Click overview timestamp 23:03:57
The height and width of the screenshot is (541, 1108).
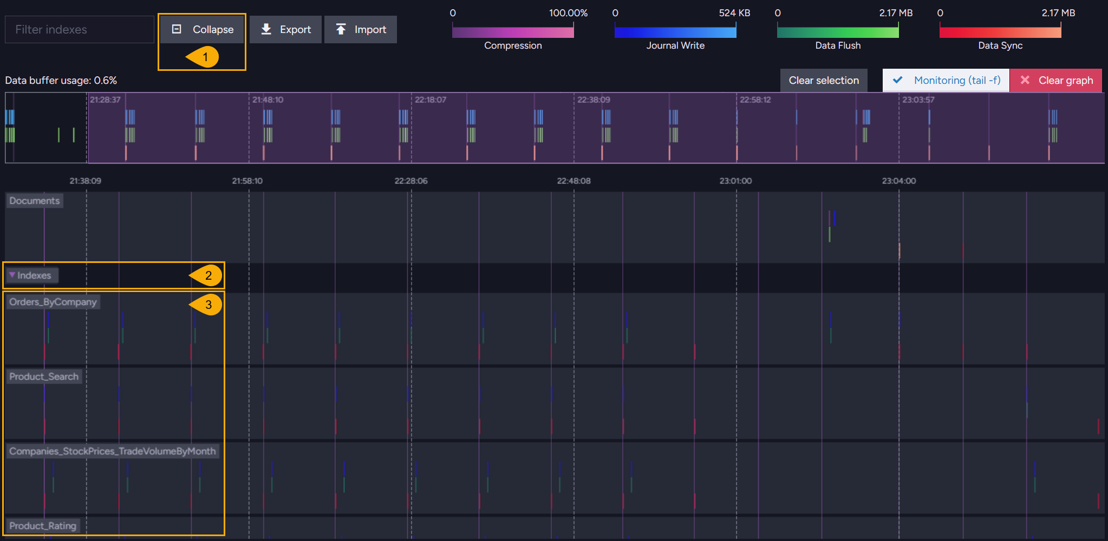click(x=918, y=100)
